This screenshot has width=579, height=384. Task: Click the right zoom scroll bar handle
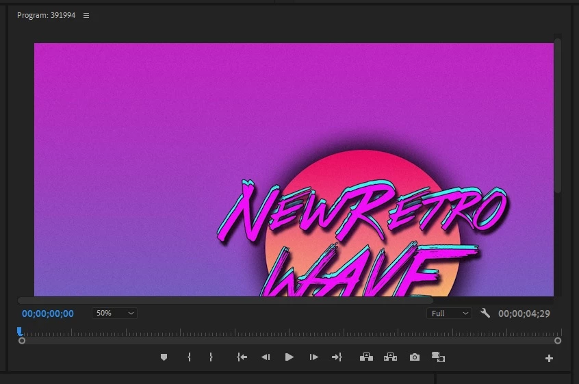tap(558, 341)
